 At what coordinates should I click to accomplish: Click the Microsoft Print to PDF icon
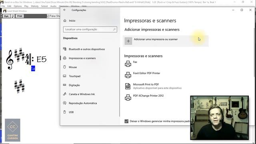pyautogui.click(x=128, y=86)
